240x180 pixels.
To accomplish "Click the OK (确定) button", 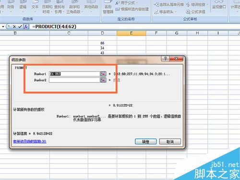I will point(145,142).
